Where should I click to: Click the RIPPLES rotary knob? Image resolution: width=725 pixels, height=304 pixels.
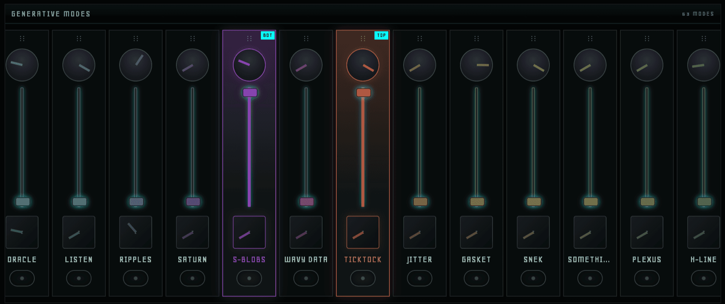click(x=136, y=65)
